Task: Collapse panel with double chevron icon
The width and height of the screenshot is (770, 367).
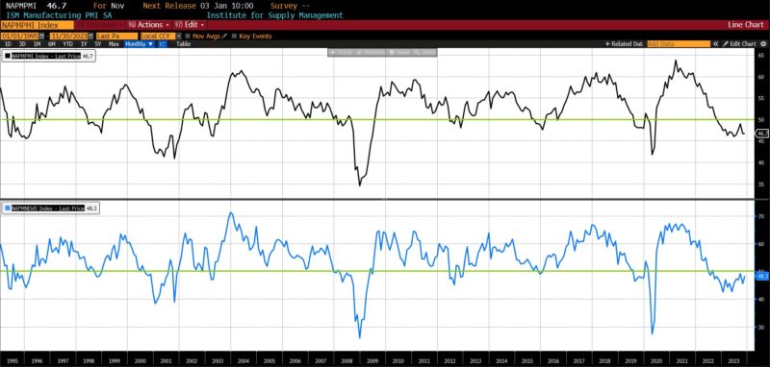Action: (716, 43)
